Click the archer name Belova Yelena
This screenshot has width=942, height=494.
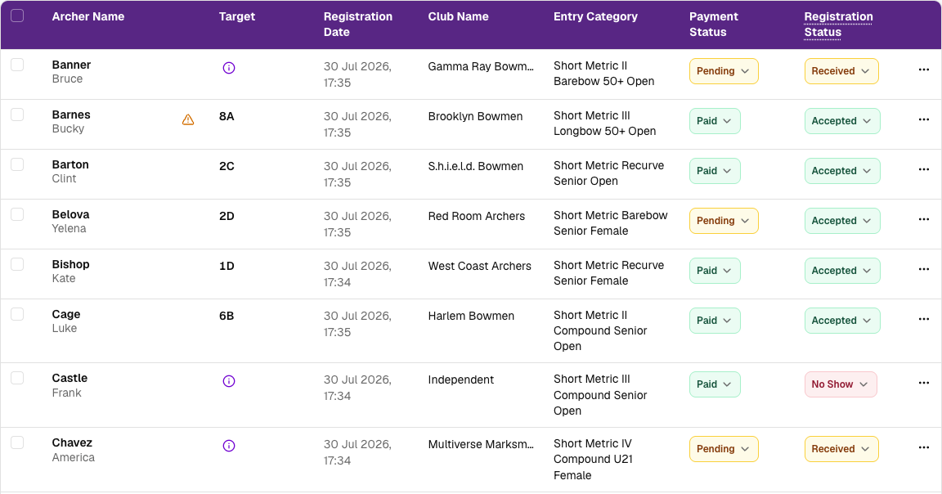tap(70, 221)
